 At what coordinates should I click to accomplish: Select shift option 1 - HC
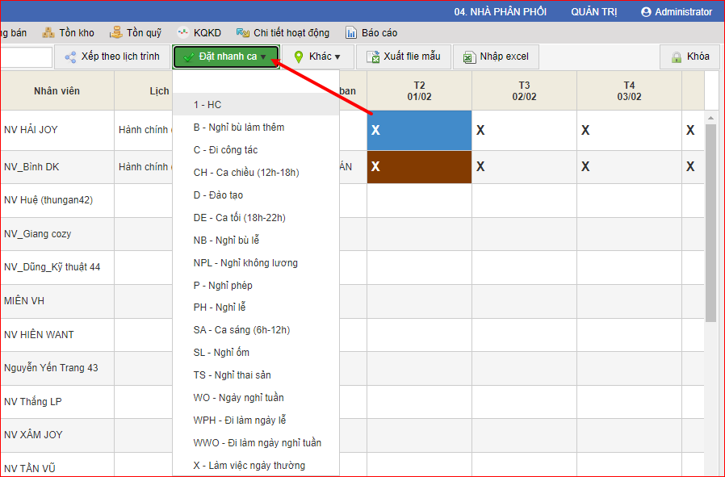[x=256, y=104]
